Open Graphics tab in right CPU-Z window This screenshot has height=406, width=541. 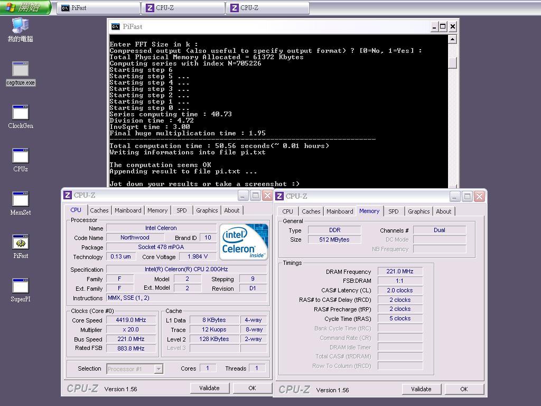coord(418,211)
